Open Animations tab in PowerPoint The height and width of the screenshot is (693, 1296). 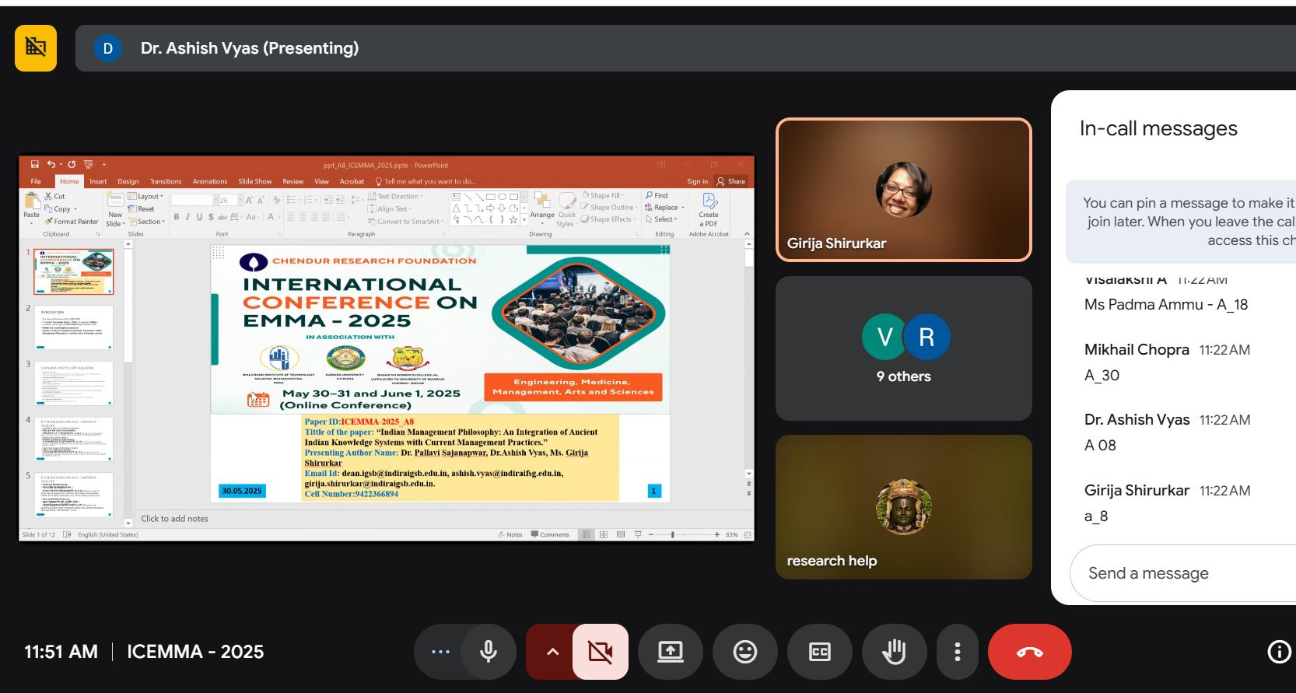[210, 181]
